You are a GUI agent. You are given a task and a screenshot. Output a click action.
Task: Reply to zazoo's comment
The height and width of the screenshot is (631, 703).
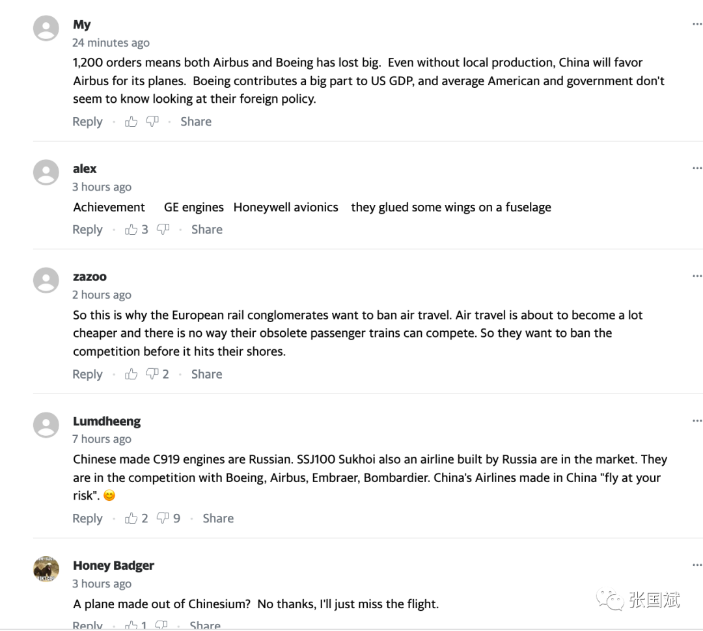(x=87, y=374)
